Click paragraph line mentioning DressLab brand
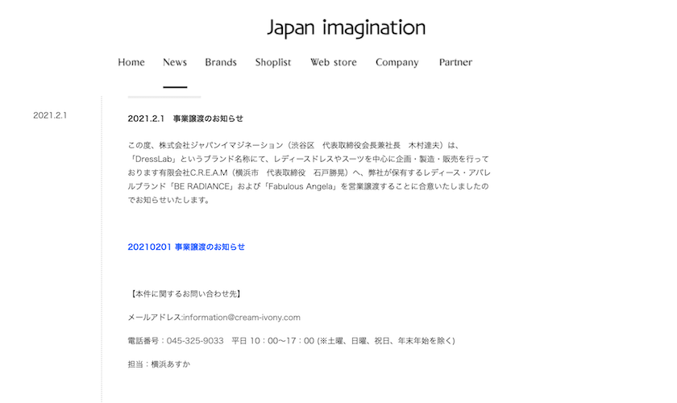The image size is (677, 403). [x=309, y=159]
